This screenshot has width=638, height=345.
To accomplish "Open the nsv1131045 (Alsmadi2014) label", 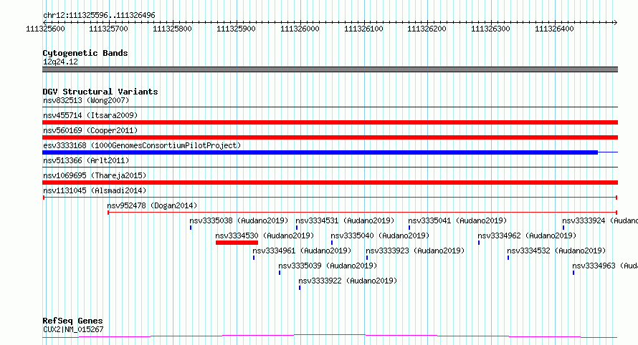I will click(x=95, y=190).
